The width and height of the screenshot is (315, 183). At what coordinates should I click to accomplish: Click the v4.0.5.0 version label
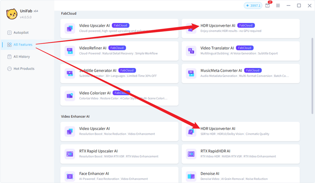pyautogui.click(x=26, y=17)
